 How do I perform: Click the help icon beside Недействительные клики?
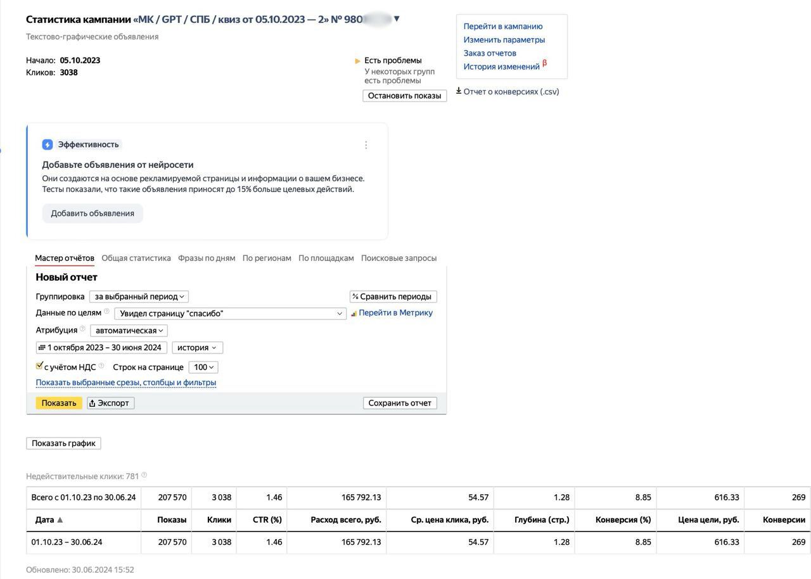pyautogui.click(x=144, y=475)
